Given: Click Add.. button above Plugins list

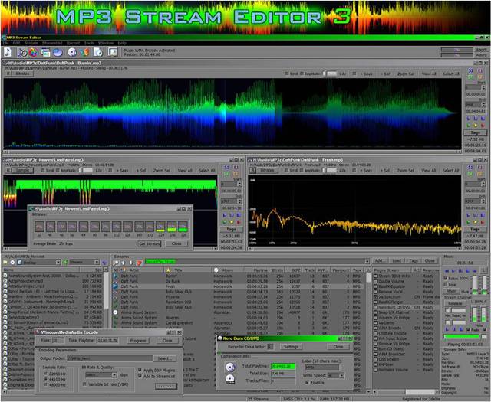Looking at the screenshot, I should point(381,260).
